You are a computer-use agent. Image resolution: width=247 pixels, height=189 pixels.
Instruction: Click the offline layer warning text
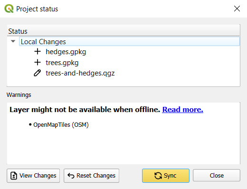coord(85,110)
